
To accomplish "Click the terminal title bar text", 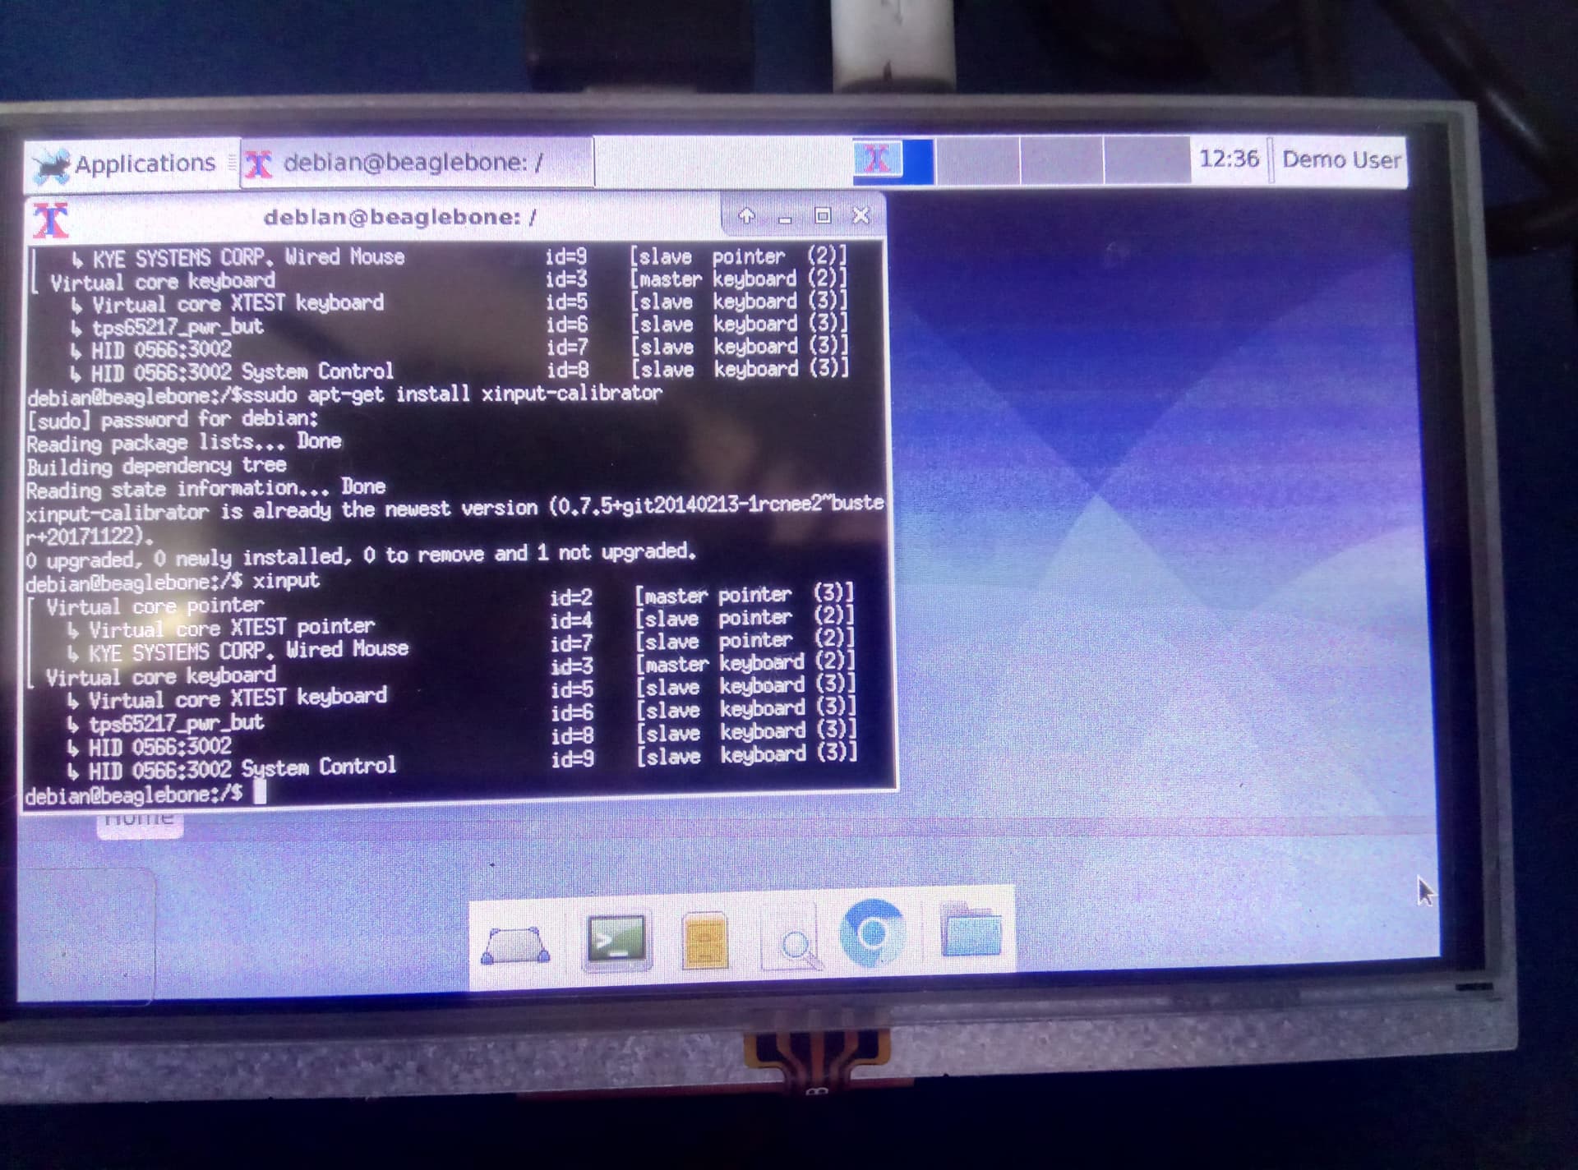I will click(400, 217).
